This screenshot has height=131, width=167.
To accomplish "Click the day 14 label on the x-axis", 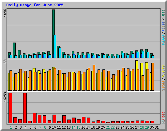I will pyautogui.click(x=73, y=127).
